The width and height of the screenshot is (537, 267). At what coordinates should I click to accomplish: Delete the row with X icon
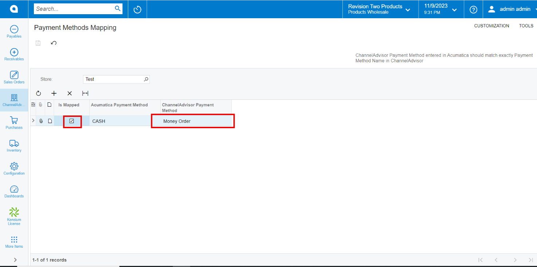point(70,93)
